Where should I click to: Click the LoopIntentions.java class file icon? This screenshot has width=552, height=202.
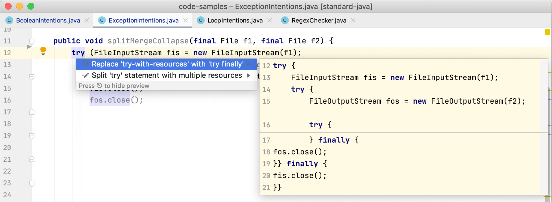pyautogui.click(x=201, y=21)
